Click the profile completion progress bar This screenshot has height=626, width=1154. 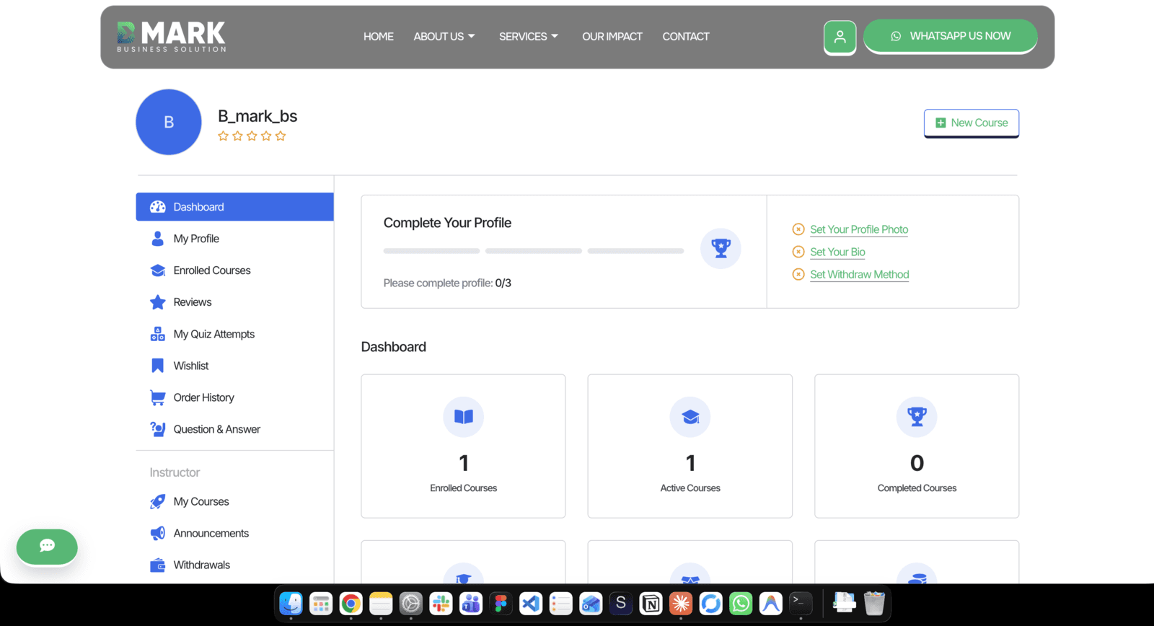(534, 251)
